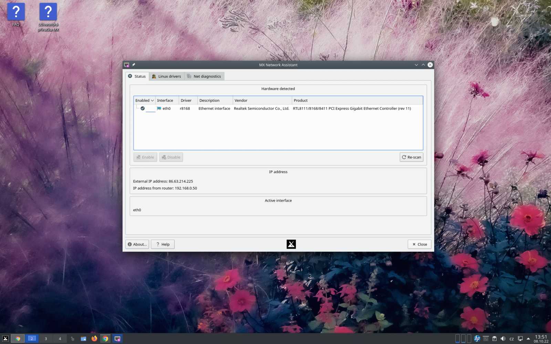551x344 pixels.
Task: Open the FAQ desktop shortcut
Action: pos(16,15)
